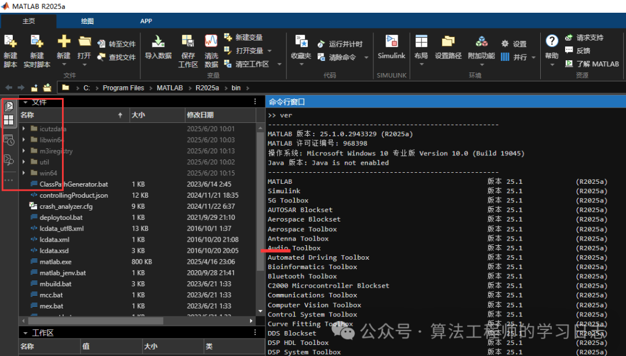Click MATLAB segment in address path
This screenshot has height=356, width=626.
[x=170, y=88]
